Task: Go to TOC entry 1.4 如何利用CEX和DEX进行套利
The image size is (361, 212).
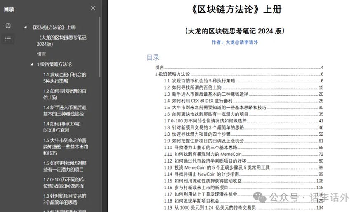Action: [243, 101]
